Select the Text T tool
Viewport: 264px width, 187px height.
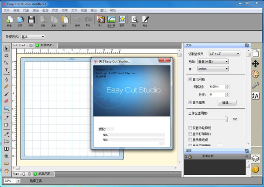pos(7,70)
